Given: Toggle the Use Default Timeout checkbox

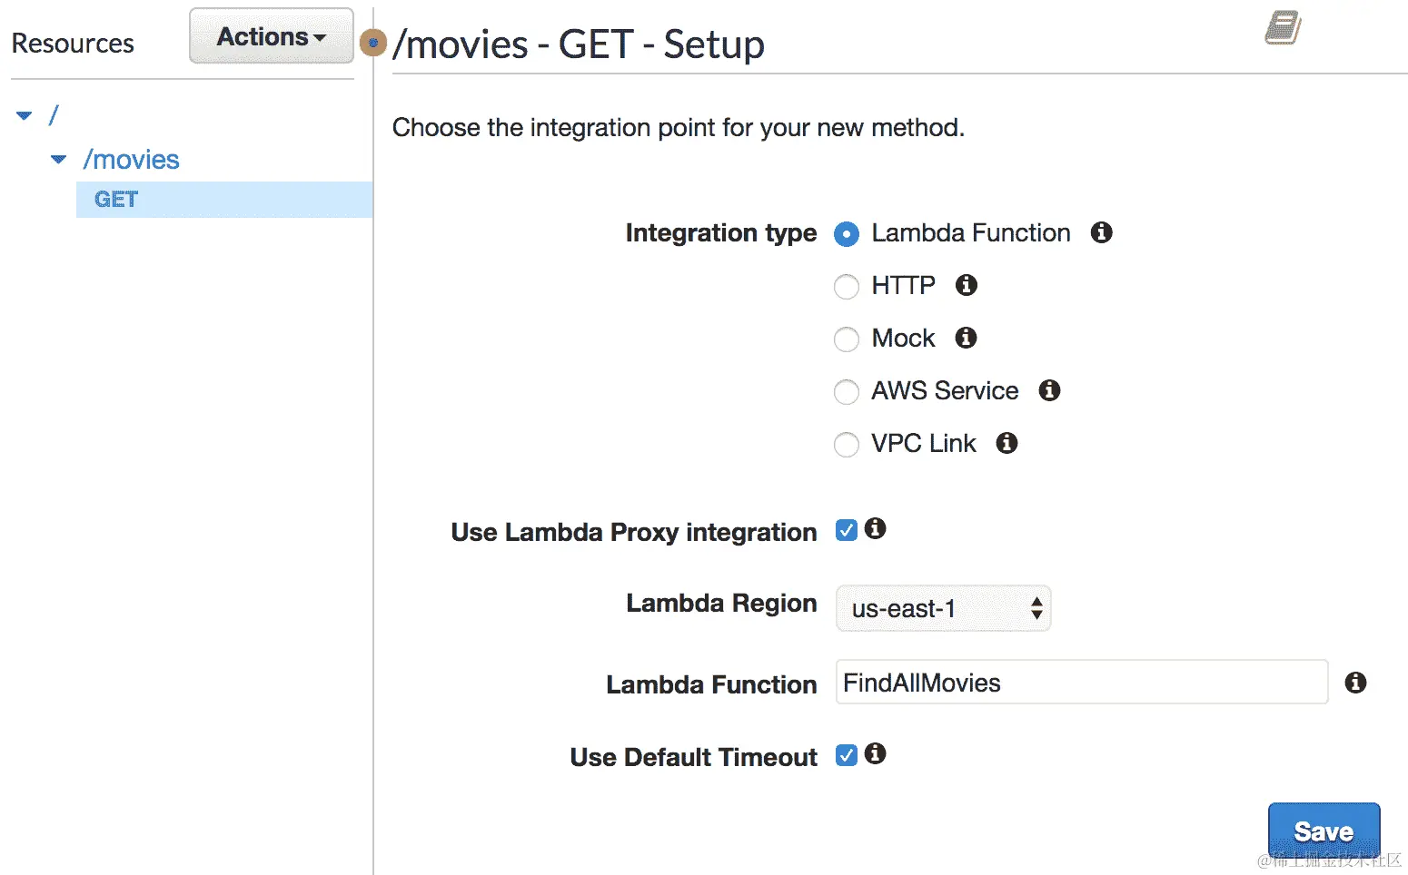Looking at the screenshot, I should [847, 755].
